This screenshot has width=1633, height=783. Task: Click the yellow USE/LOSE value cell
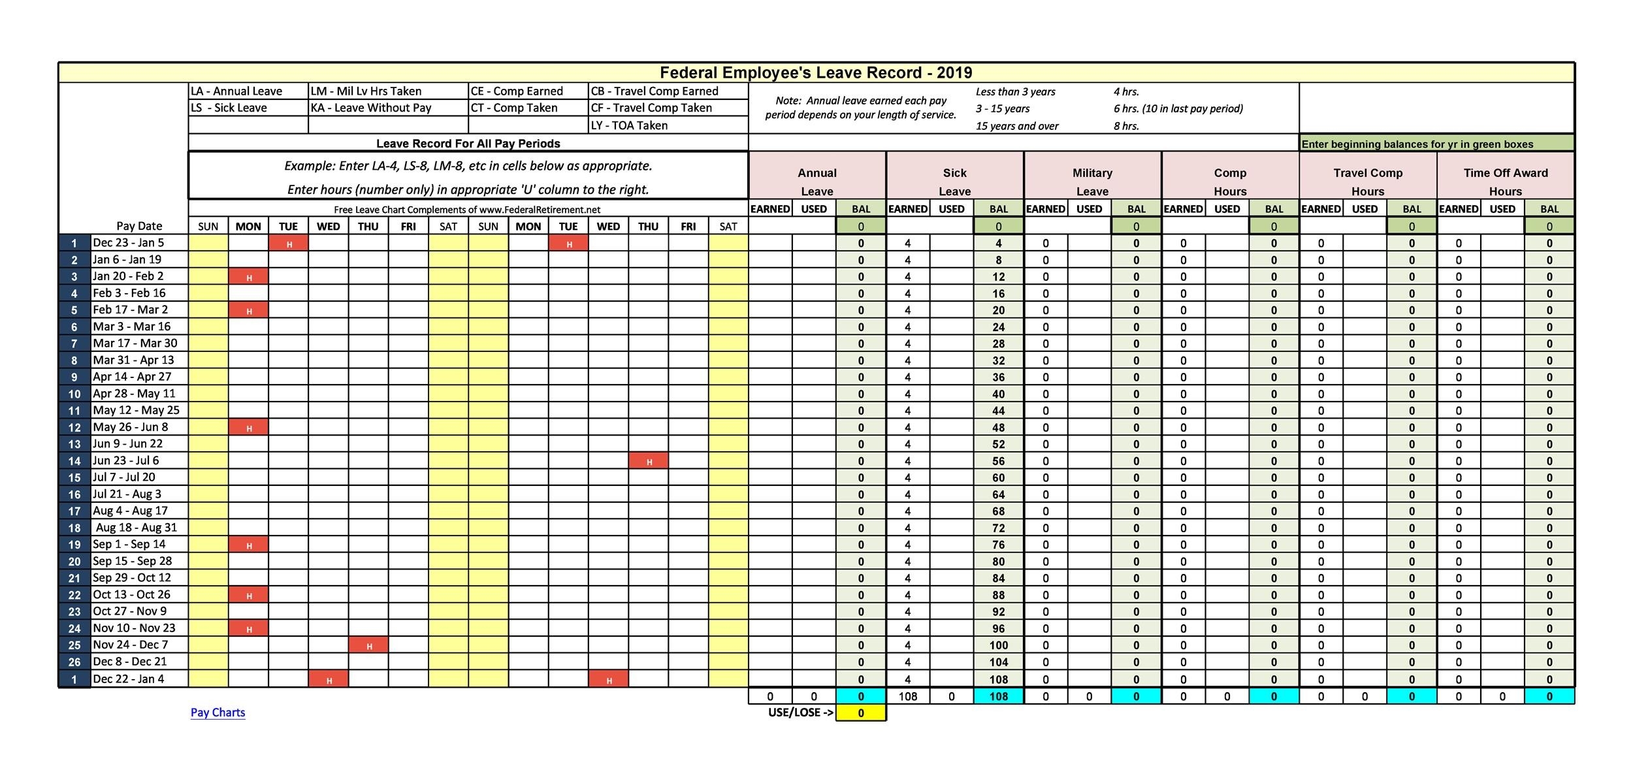click(861, 712)
